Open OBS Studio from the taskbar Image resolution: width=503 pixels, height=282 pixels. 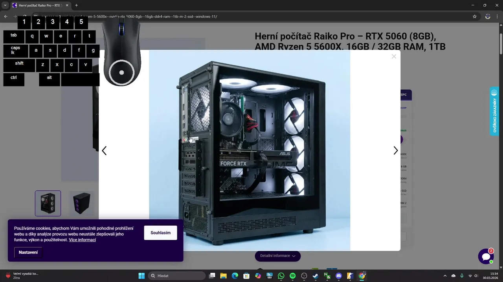pyautogui.click(x=304, y=276)
